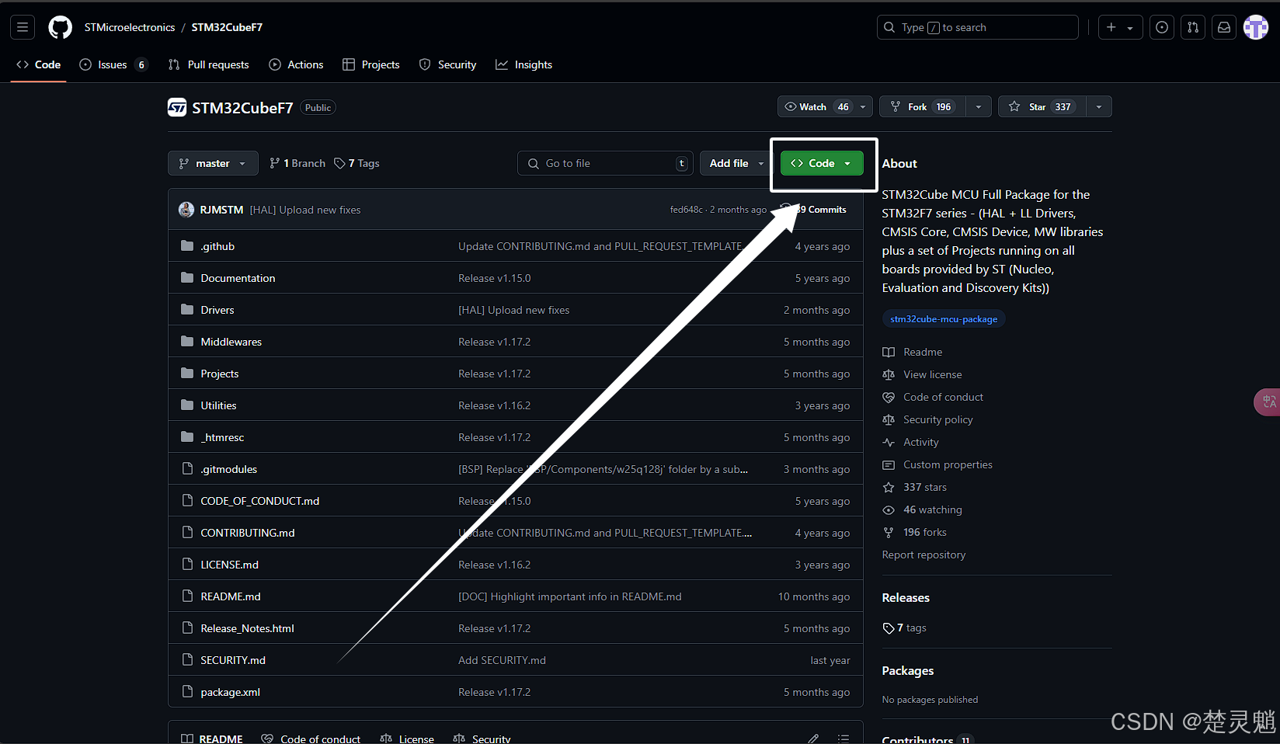Image resolution: width=1280 pixels, height=744 pixels.
Task: Open the Drivers folder icon
Action: tap(187, 310)
